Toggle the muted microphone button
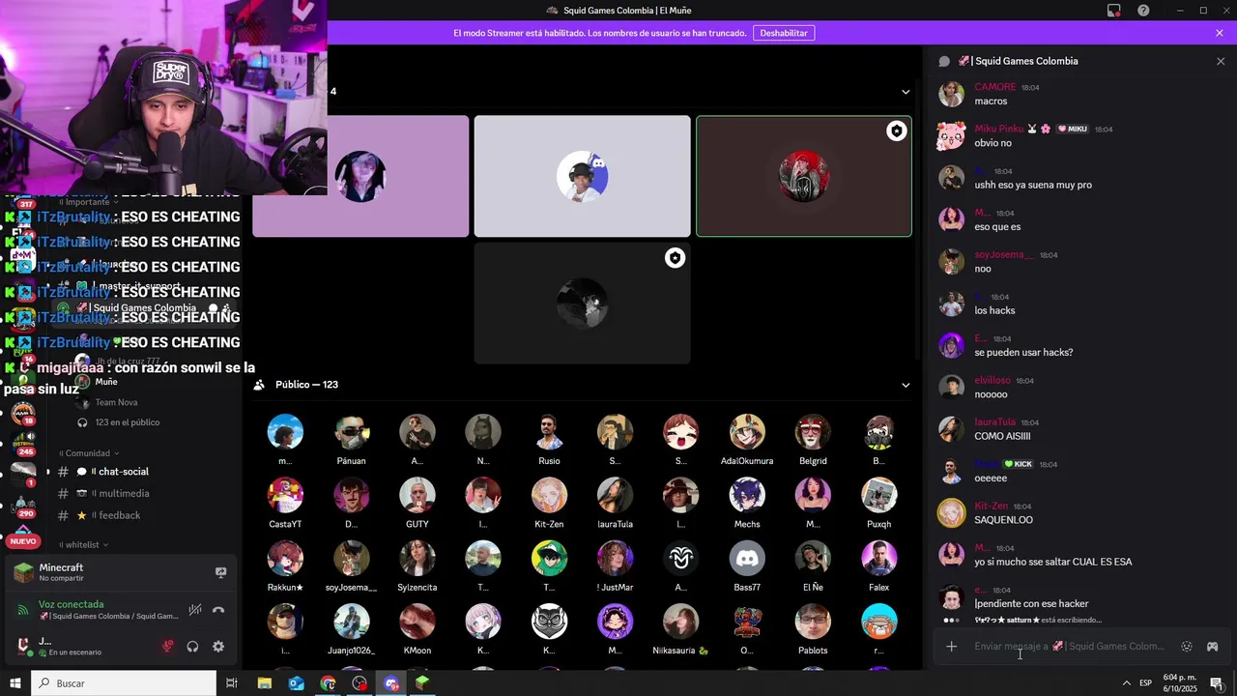 [x=167, y=647]
